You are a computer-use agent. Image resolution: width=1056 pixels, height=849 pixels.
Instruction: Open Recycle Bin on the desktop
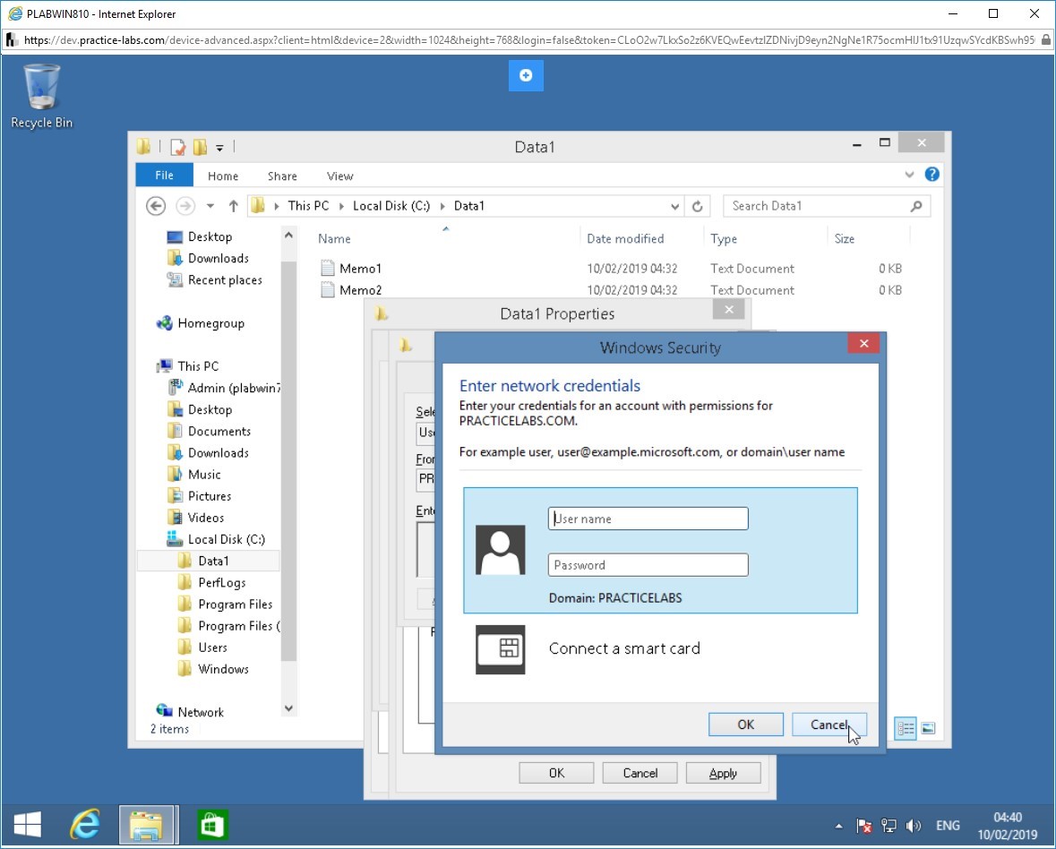click(x=41, y=96)
